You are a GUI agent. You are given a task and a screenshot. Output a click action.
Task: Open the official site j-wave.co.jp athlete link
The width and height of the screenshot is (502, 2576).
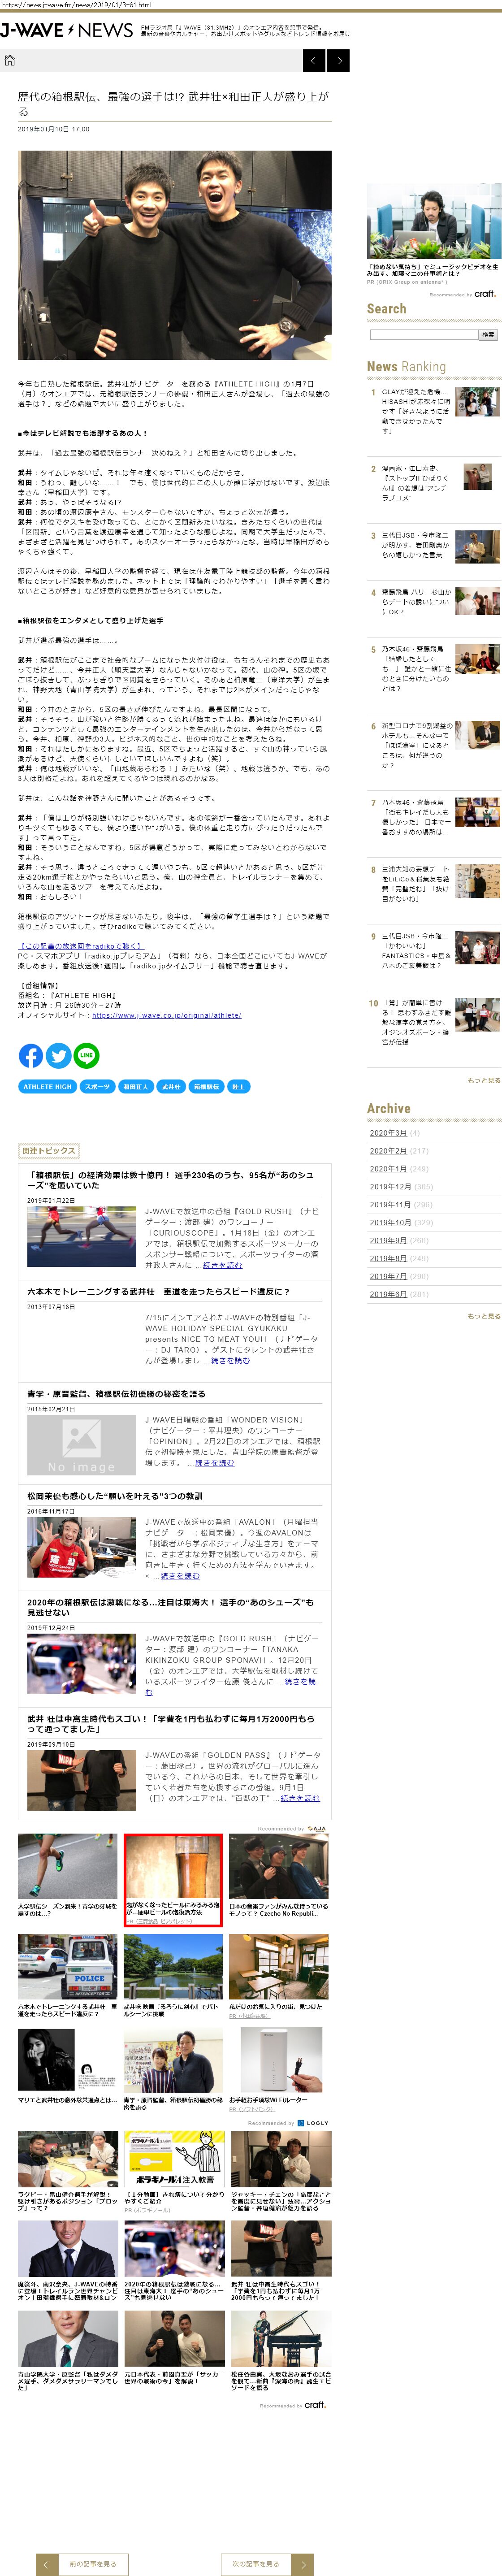(x=166, y=1015)
